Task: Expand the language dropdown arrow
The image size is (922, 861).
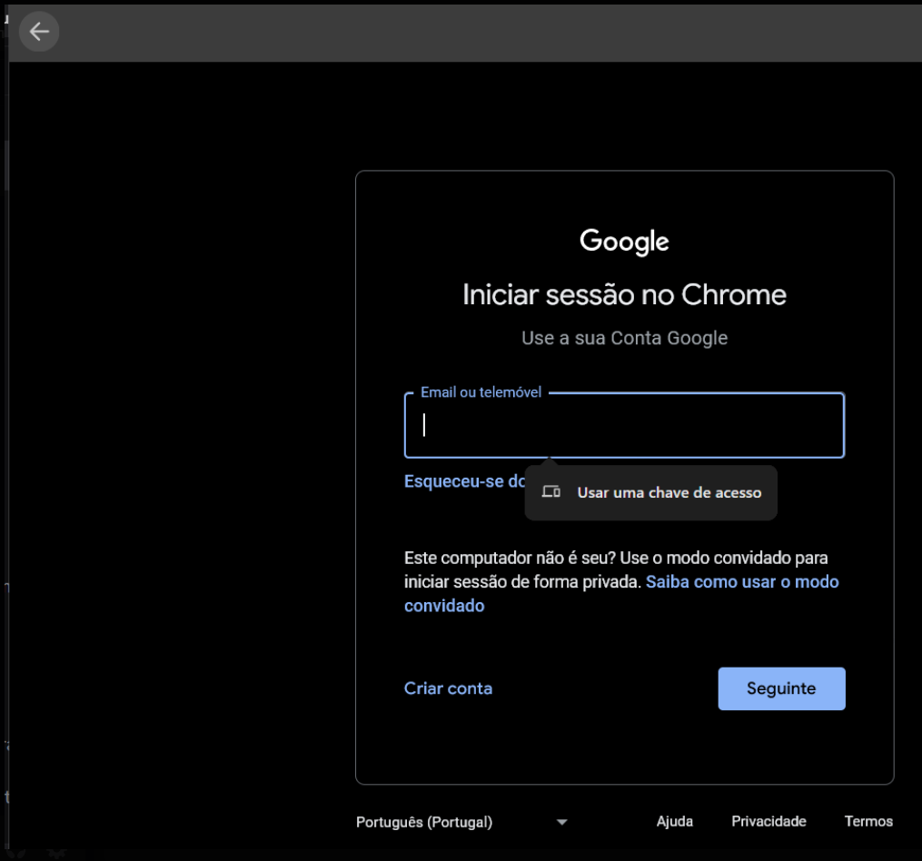Action: (561, 822)
